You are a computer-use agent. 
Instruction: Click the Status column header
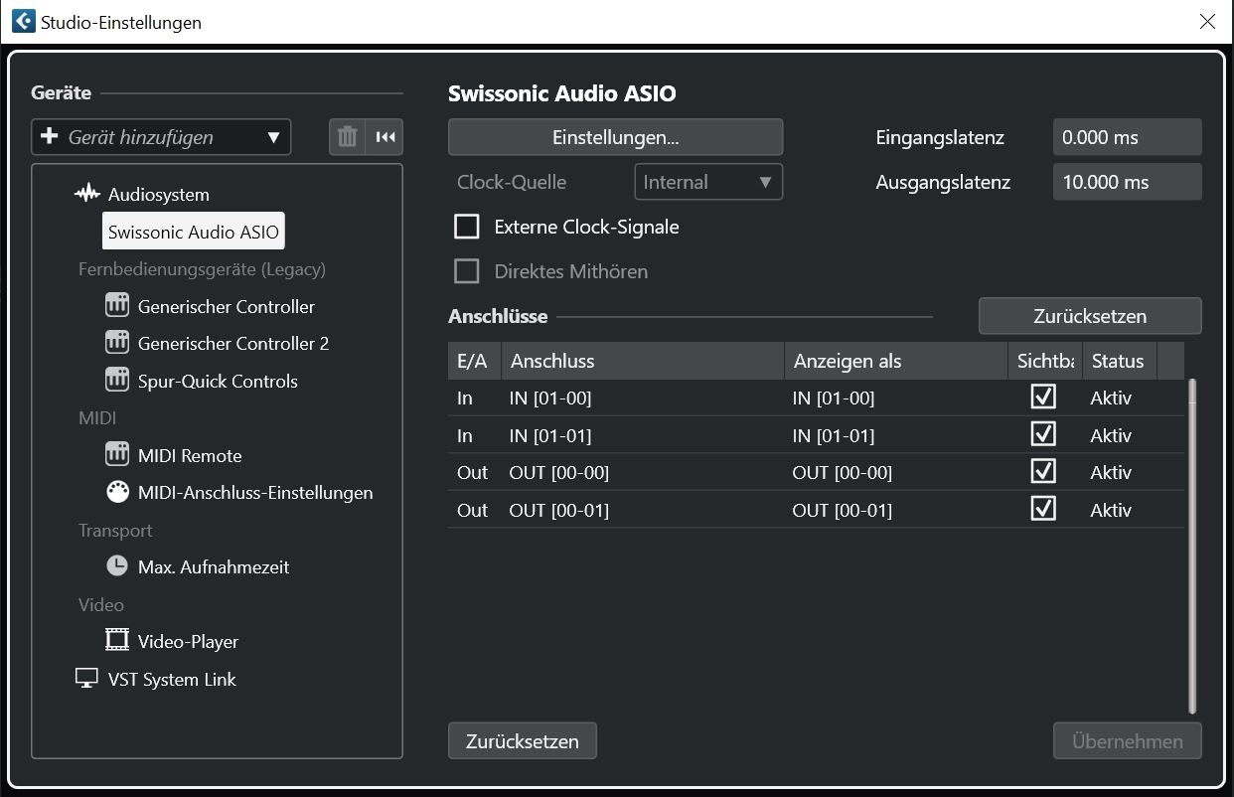[x=1120, y=361]
